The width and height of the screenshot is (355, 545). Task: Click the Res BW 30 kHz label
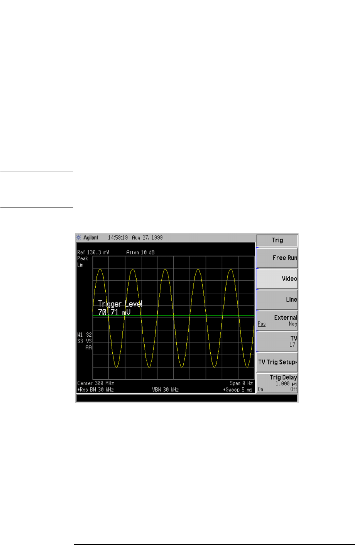pos(96,390)
